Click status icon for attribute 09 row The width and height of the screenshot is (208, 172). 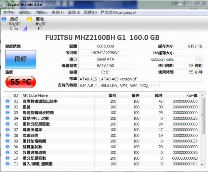(7, 141)
